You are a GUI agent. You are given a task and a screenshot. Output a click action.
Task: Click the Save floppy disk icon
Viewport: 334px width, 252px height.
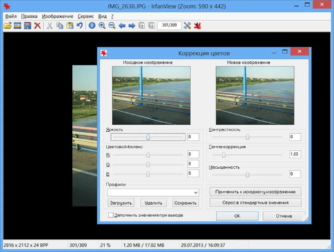tap(27, 26)
